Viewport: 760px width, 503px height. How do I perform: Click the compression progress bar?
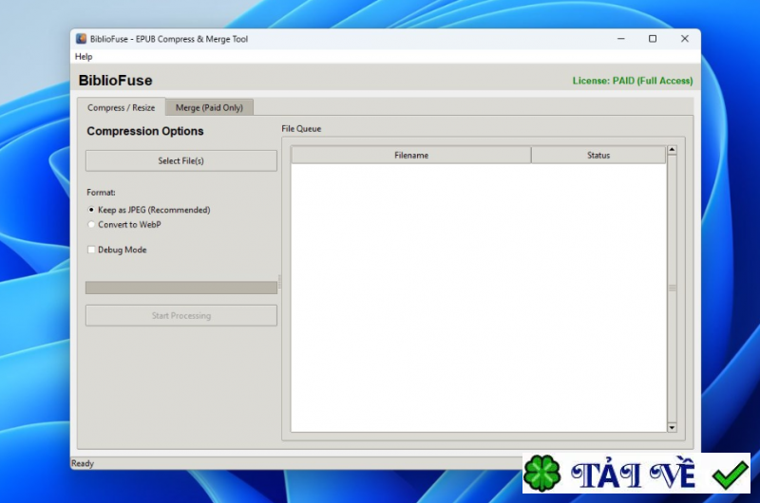click(x=181, y=288)
